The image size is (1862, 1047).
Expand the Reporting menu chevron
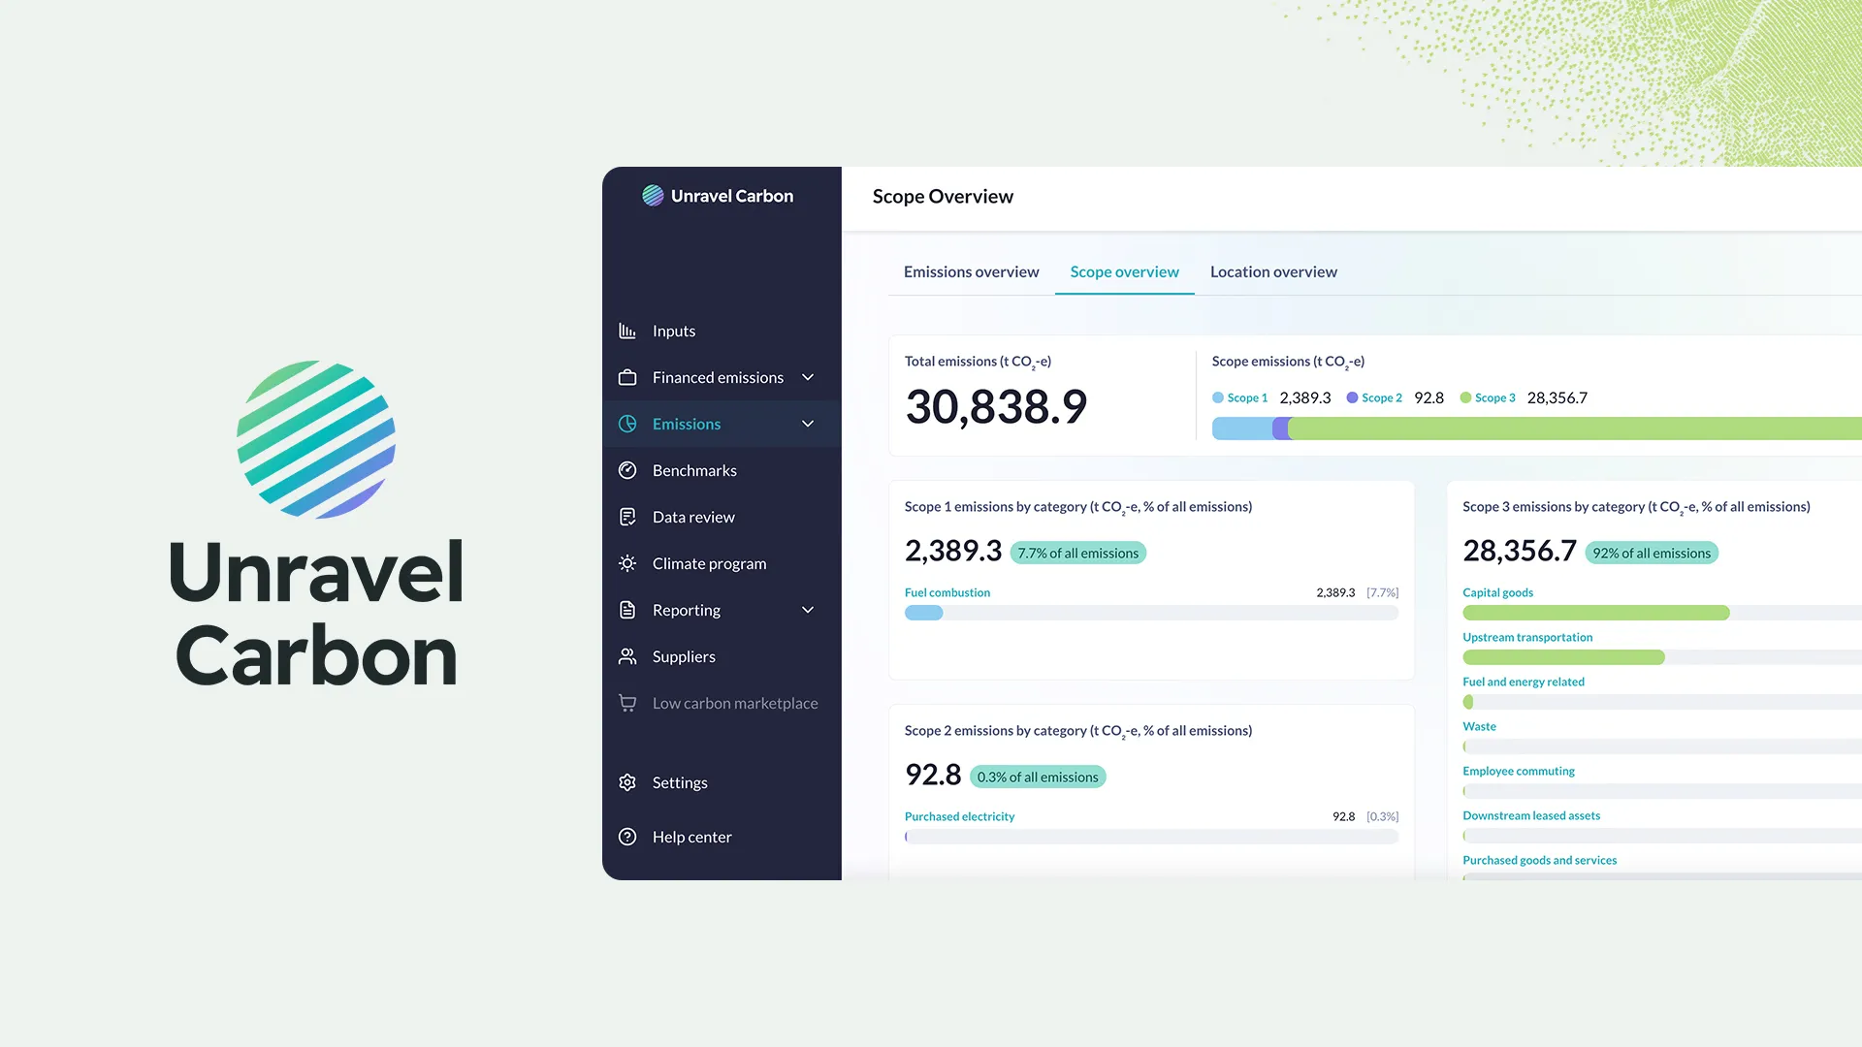click(x=808, y=610)
